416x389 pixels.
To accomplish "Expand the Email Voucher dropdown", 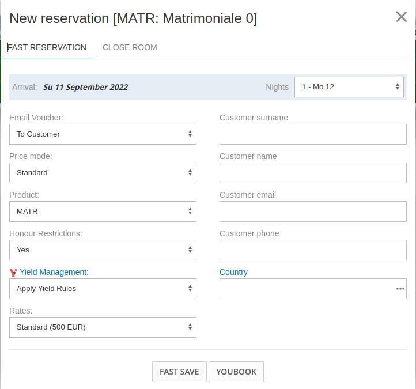I will [x=103, y=134].
